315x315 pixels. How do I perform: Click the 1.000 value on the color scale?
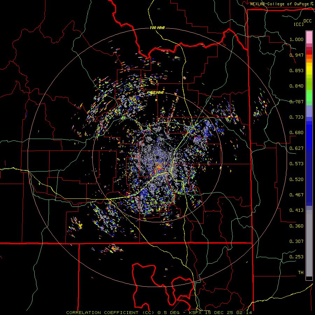point(296,39)
